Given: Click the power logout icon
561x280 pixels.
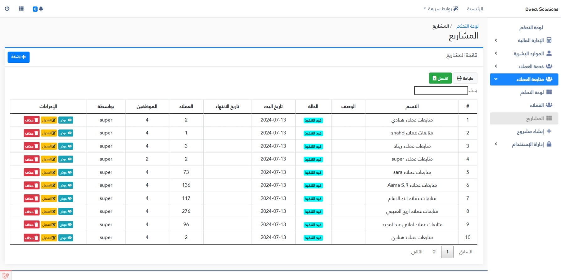Looking at the screenshot, I should [x=7, y=9].
